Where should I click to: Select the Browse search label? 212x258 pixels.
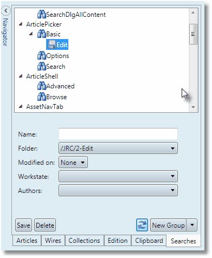click(56, 97)
